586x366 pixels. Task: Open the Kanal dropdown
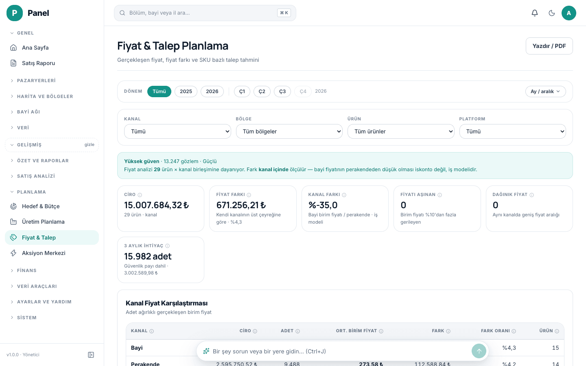[177, 131]
